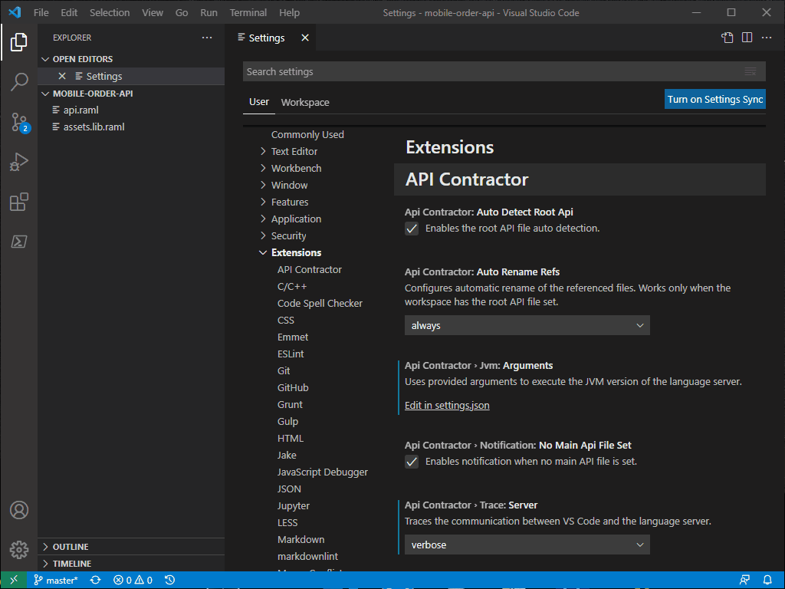Expand the Outline panel
This screenshot has width=785, height=589.
[x=45, y=547]
